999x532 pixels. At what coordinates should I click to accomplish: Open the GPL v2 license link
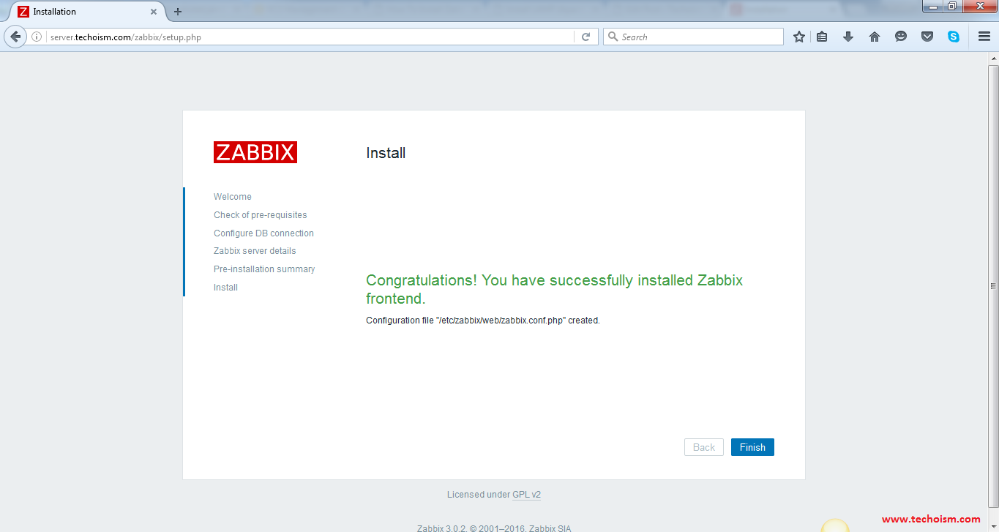point(526,495)
